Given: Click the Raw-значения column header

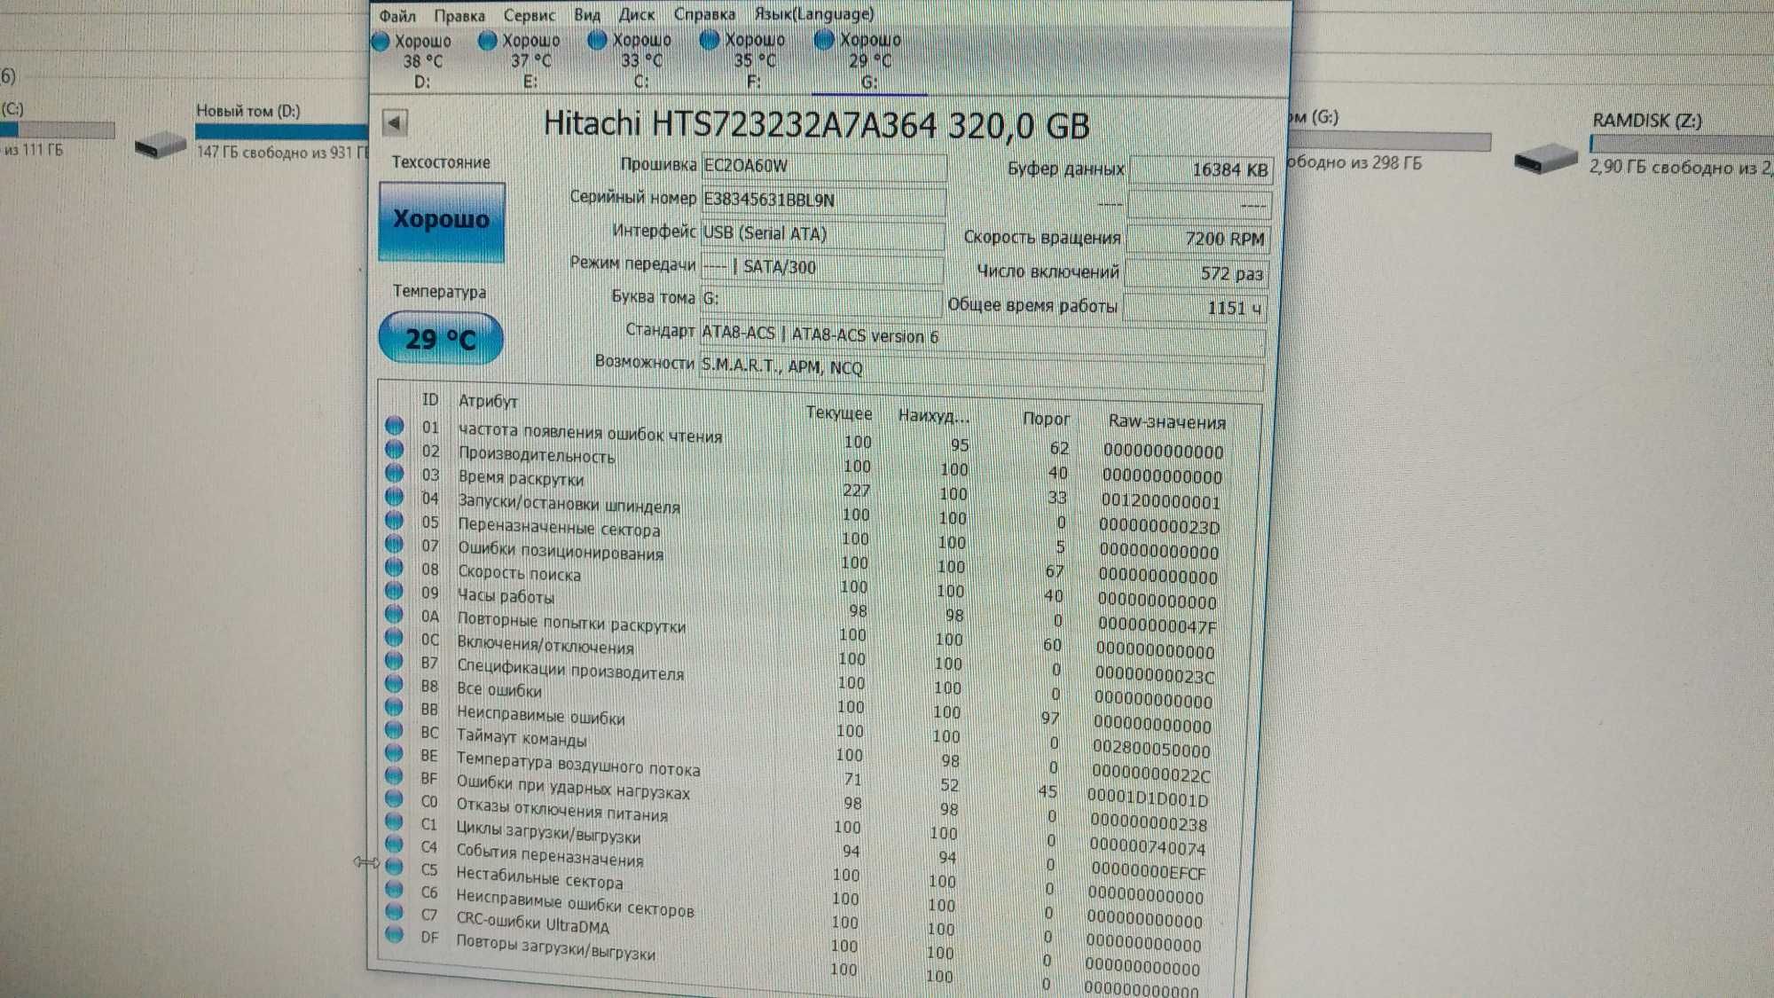Looking at the screenshot, I should click(1166, 421).
